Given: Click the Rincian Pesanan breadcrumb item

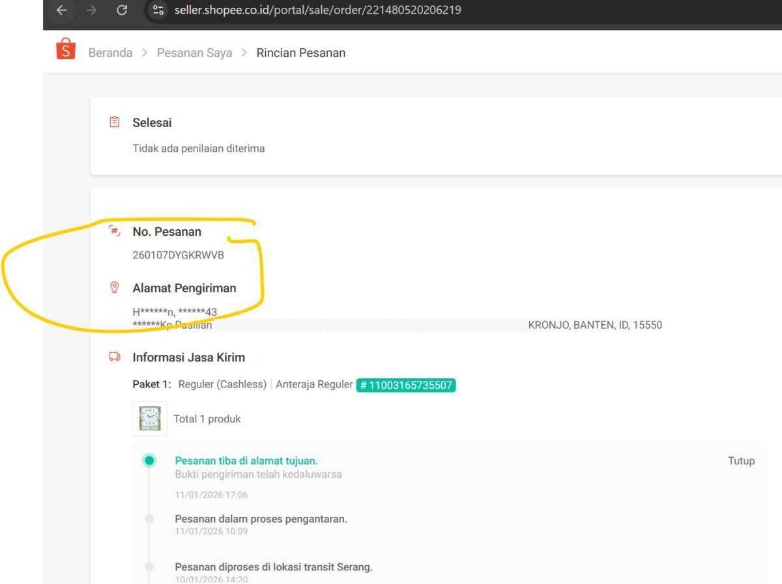Looking at the screenshot, I should click(x=301, y=53).
